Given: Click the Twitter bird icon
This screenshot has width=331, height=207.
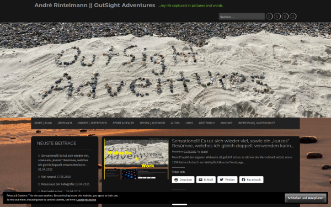Looking at the screenshot, I should tap(221, 180).
